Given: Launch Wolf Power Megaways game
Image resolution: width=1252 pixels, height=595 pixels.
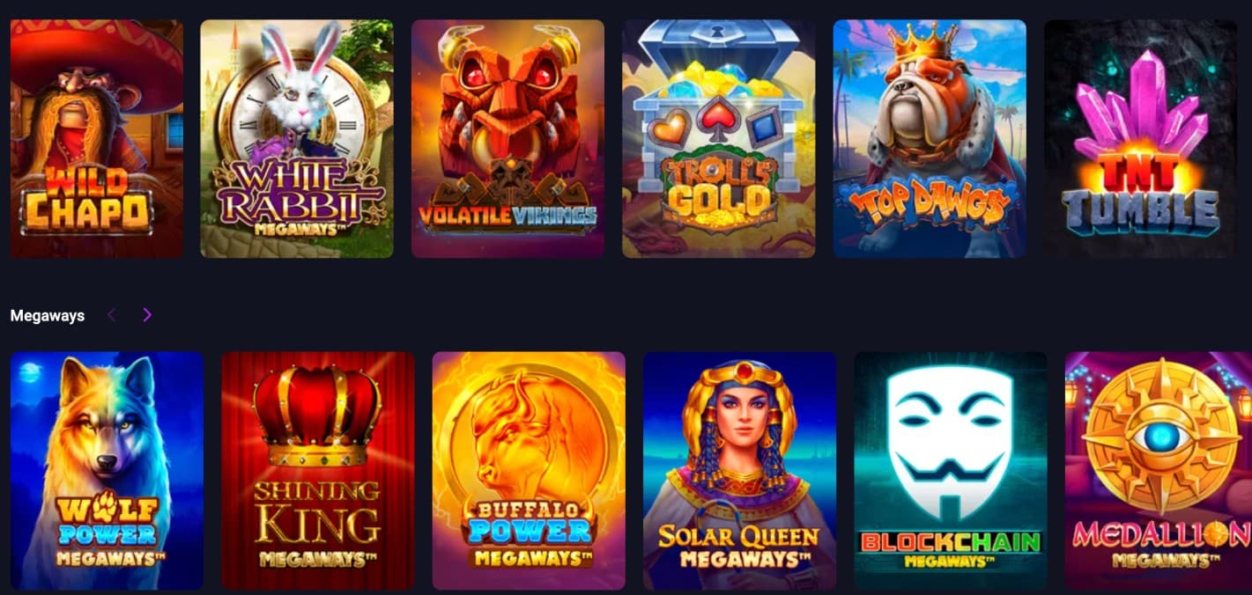Looking at the screenshot, I should tap(107, 471).
